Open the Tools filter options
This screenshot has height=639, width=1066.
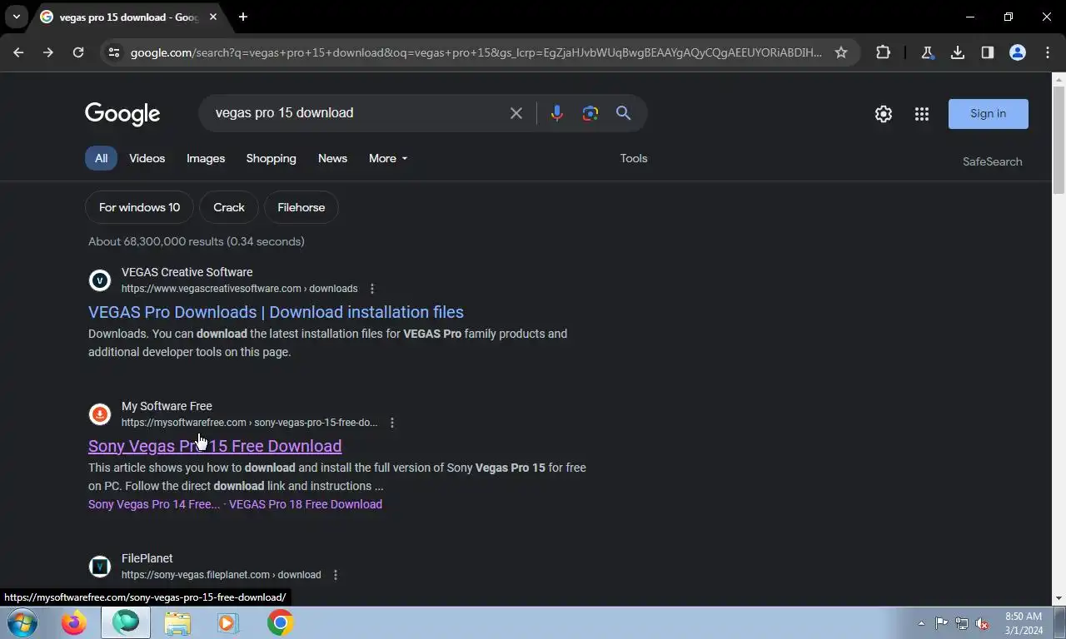[x=634, y=158]
